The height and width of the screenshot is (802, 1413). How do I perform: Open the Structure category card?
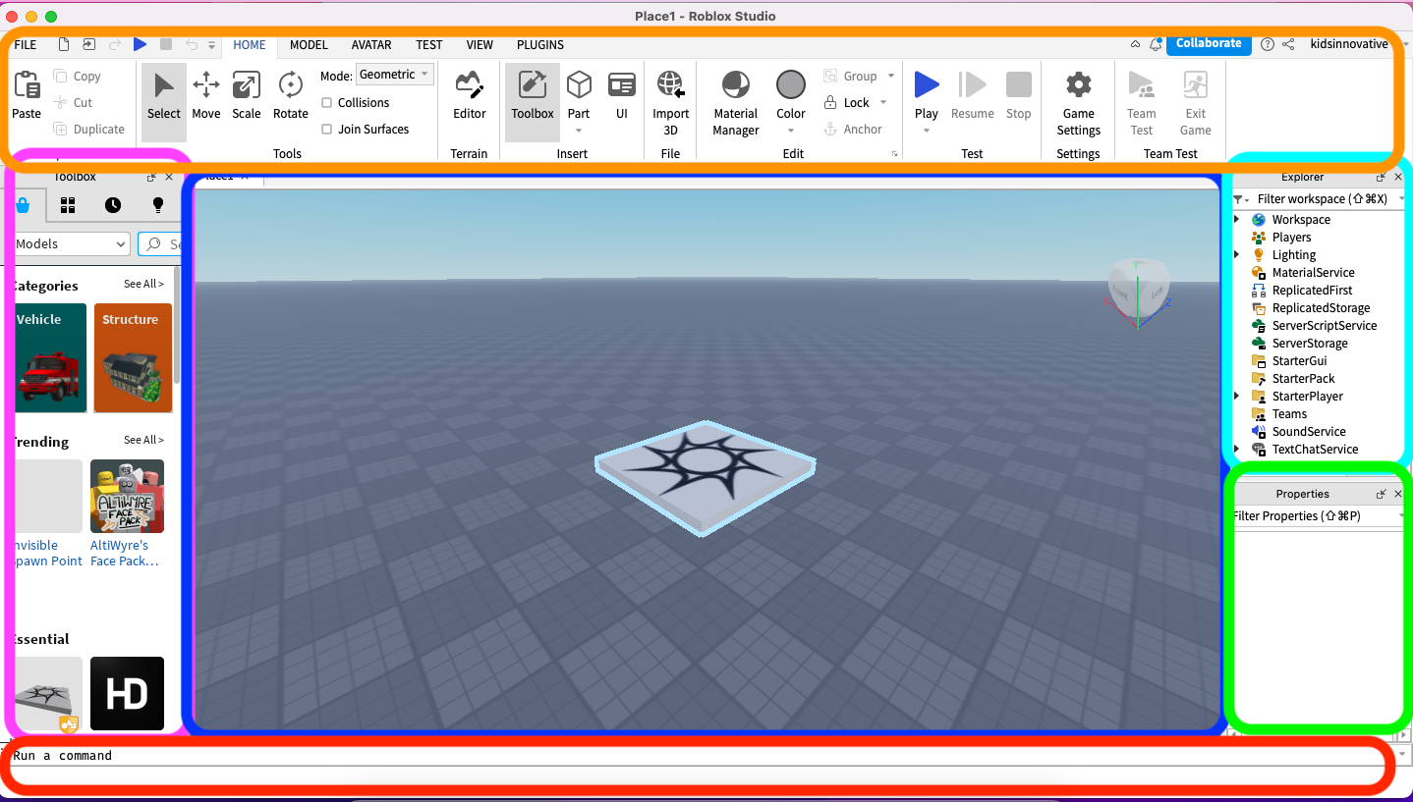point(133,358)
